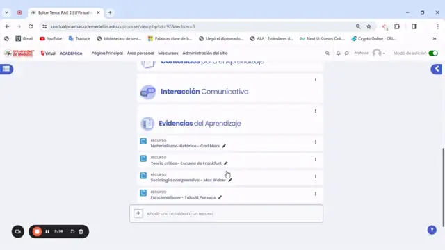
Task: Open site information icon in address bar
Action: click(44, 26)
